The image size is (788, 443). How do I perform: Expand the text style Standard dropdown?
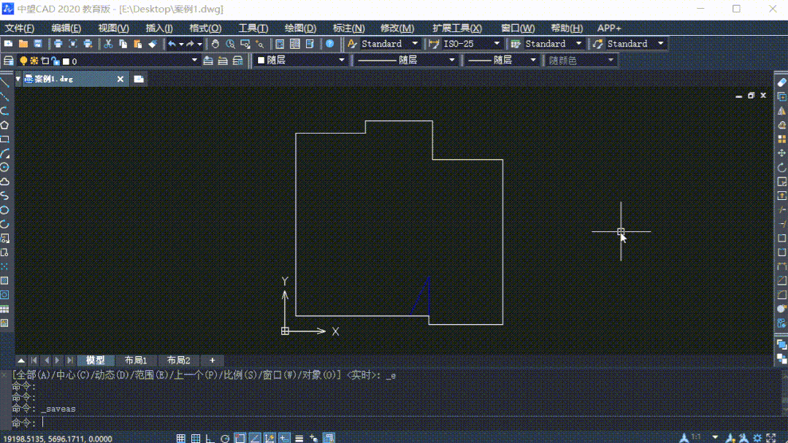[x=415, y=44]
